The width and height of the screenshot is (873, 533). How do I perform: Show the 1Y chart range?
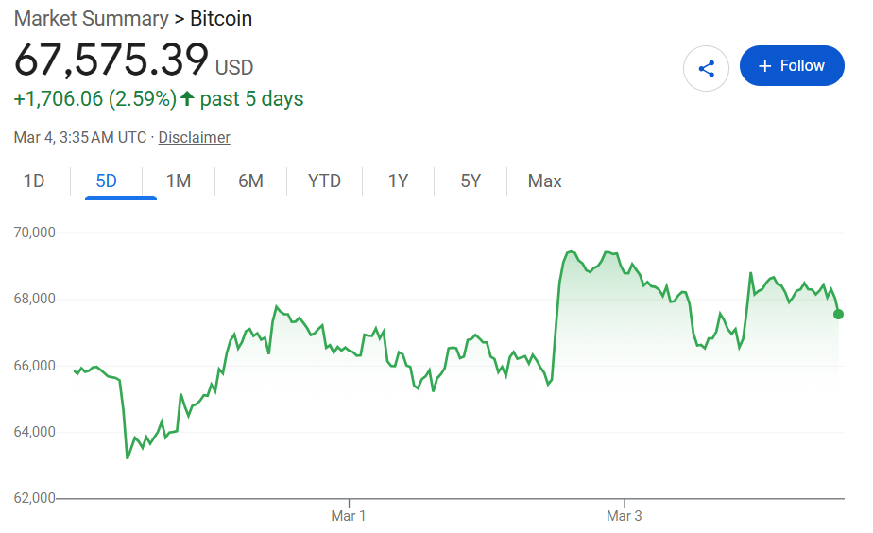pyautogui.click(x=398, y=181)
